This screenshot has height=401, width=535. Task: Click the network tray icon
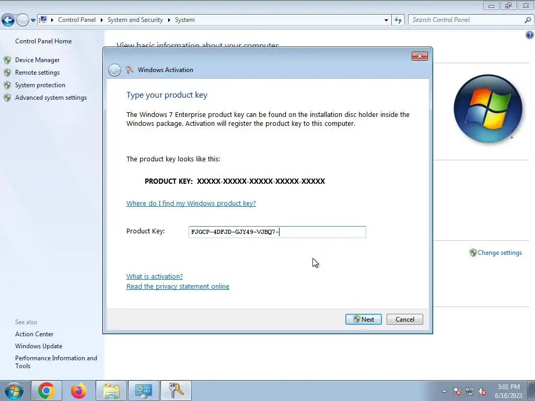point(470,391)
